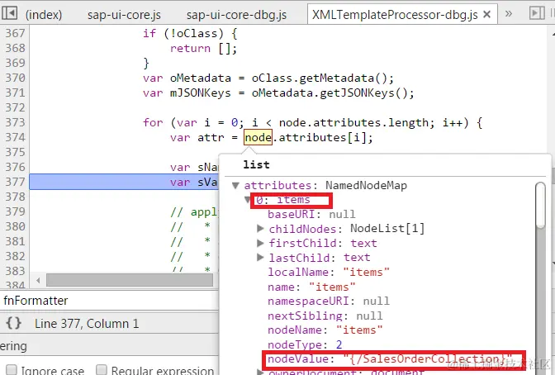Click the popup's vertical scrollbar thumb
Image resolution: width=555 pixels, height=375 pixels.
pyautogui.click(x=540, y=205)
